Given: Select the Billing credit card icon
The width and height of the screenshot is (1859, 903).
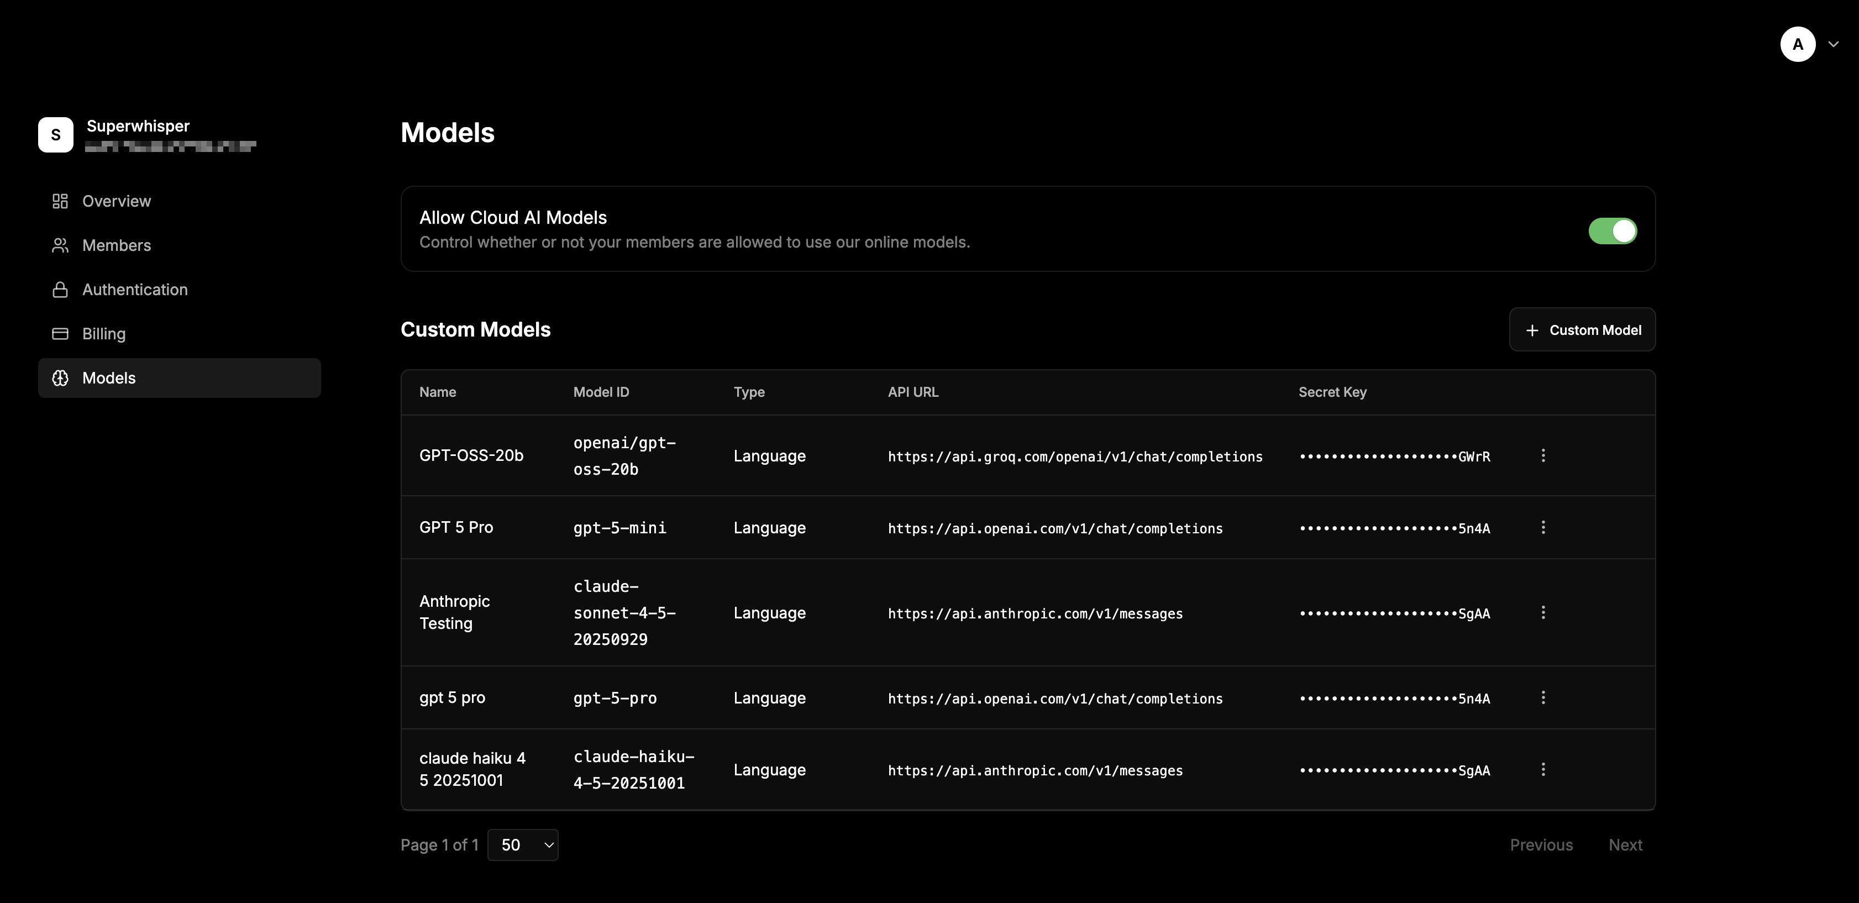Looking at the screenshot, I should (61, 333).
